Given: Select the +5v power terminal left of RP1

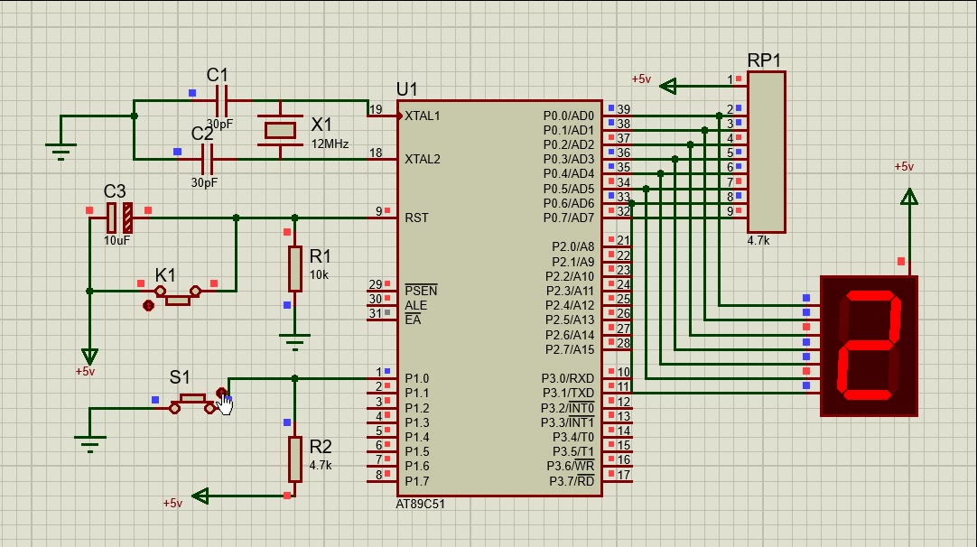Looking at the screenshot, I should coord(668,87).
